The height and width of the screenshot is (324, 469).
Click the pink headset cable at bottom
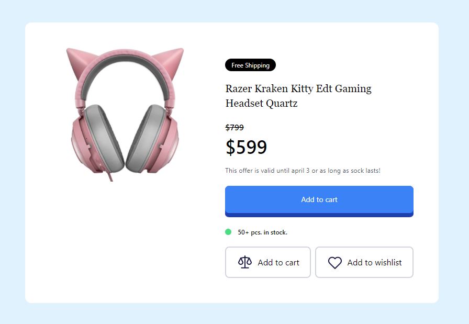point(109,176)
